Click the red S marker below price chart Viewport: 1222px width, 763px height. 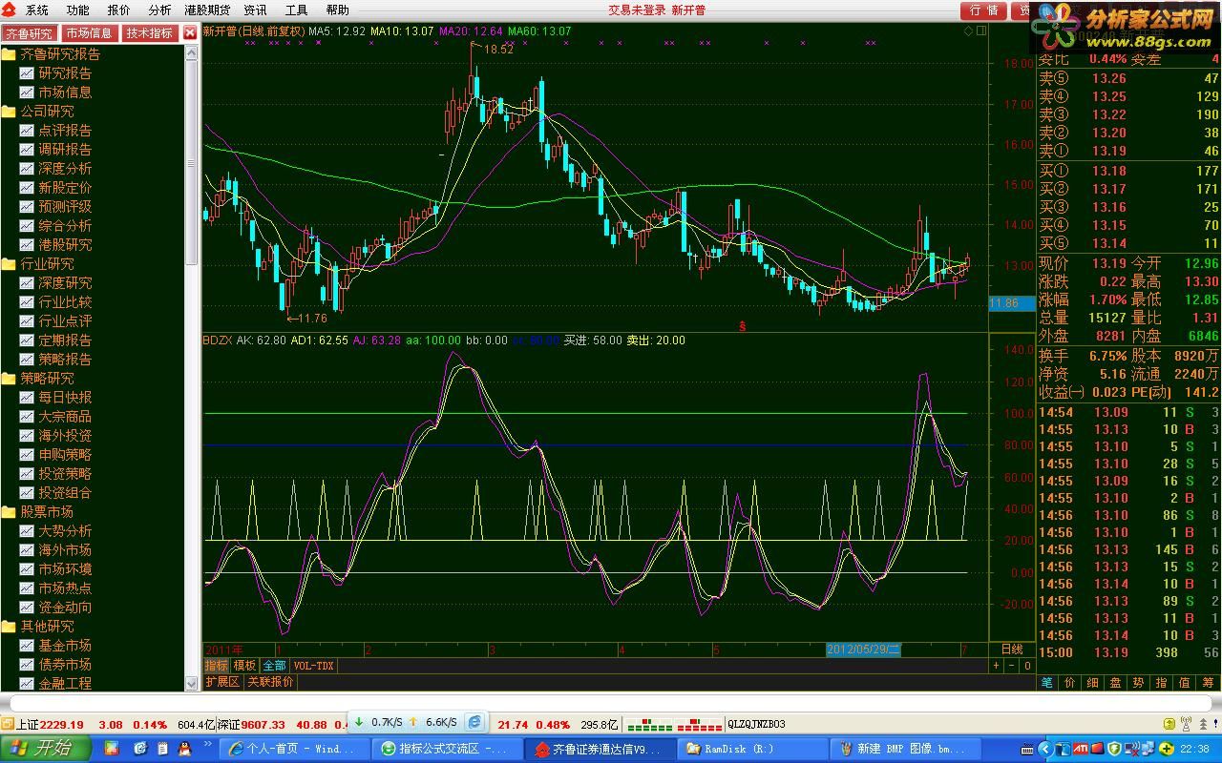click(x=743, y=326)
